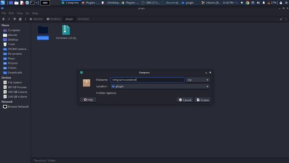Switch to the Ubuntu VirtualBox taskbar window
The image size is (289, 163).
211,3
